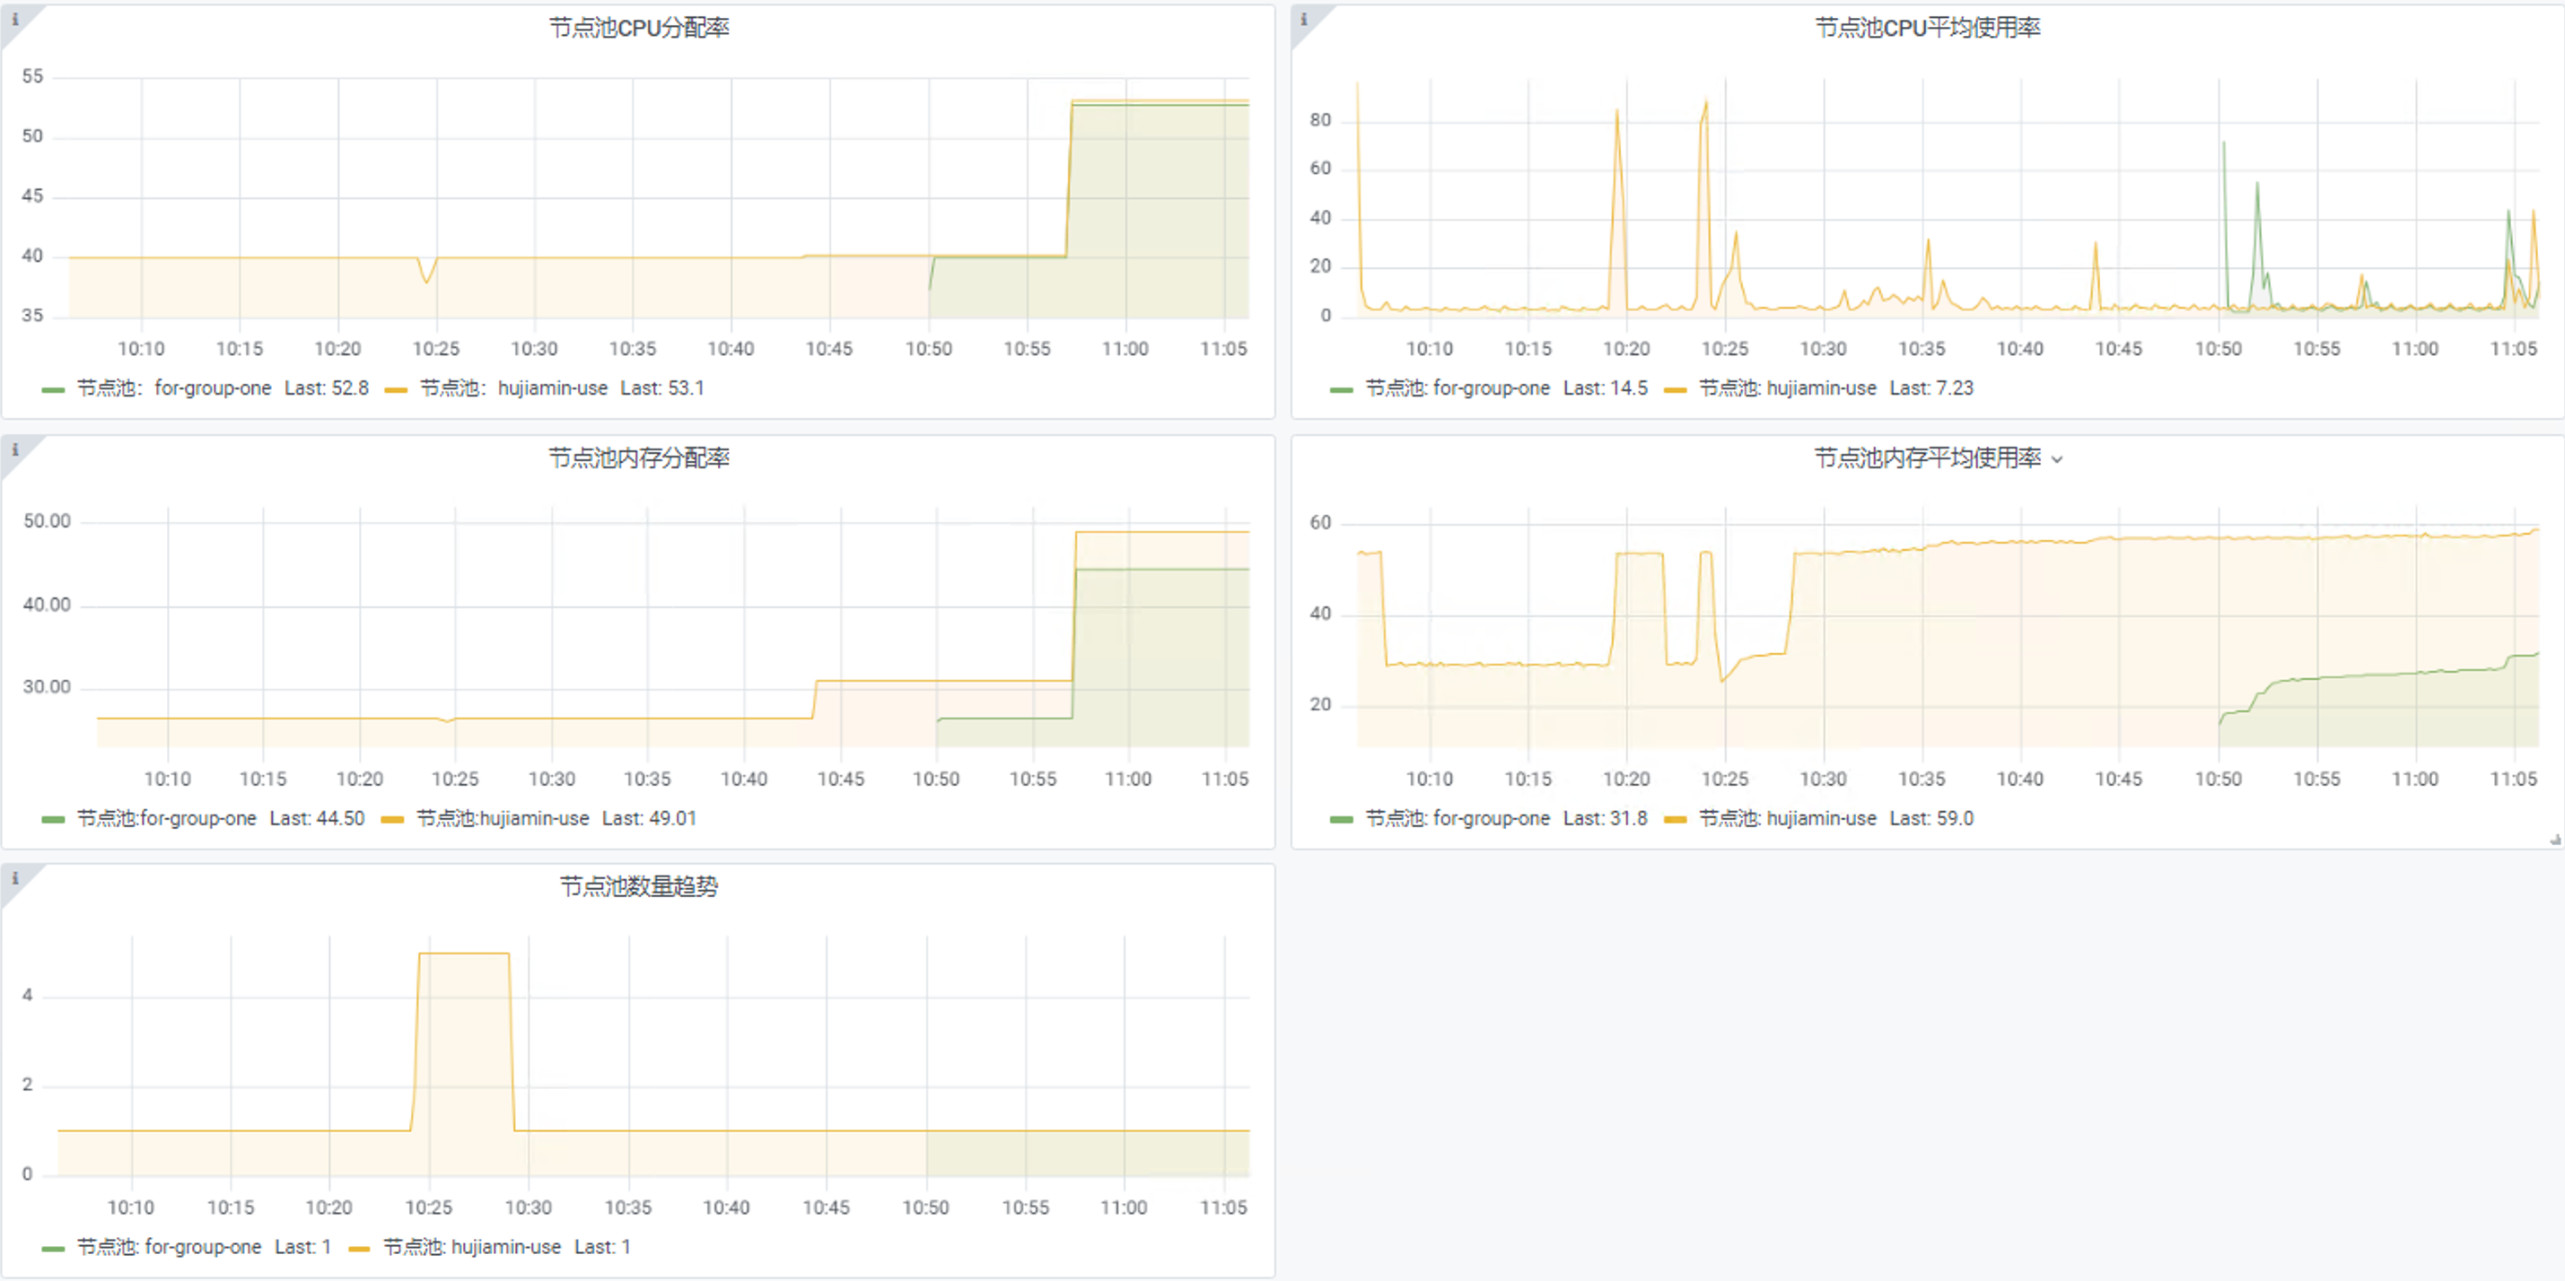Open 节点池内存分配率 panel title menu
The height and width of the screenshot is (1281, 2565).
[x=638, y=457]
